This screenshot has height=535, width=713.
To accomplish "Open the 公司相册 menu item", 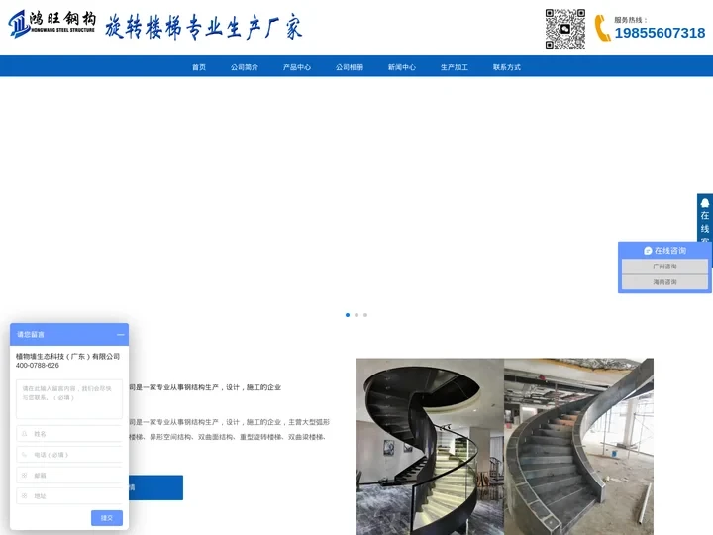I will click(x=350, y=67).
